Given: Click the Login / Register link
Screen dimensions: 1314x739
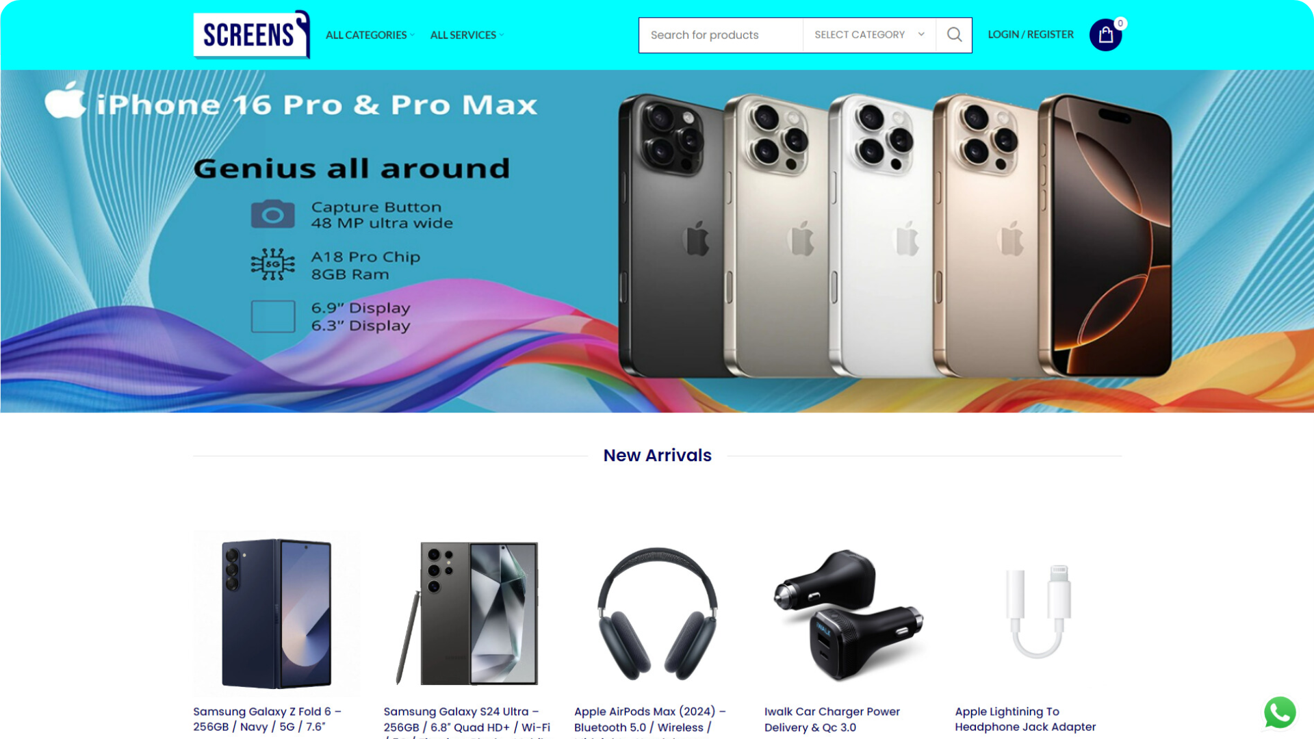Looking at the screenshot, I should click(1031, 34).
